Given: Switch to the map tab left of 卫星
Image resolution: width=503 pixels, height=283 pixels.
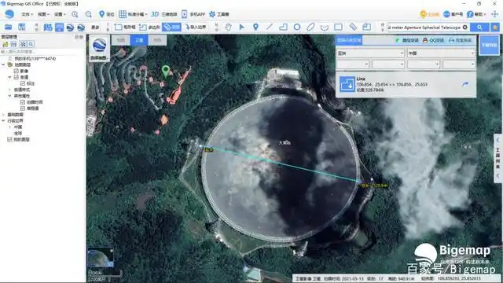Looking at the screenshot, I should click(x=120, y=40).
